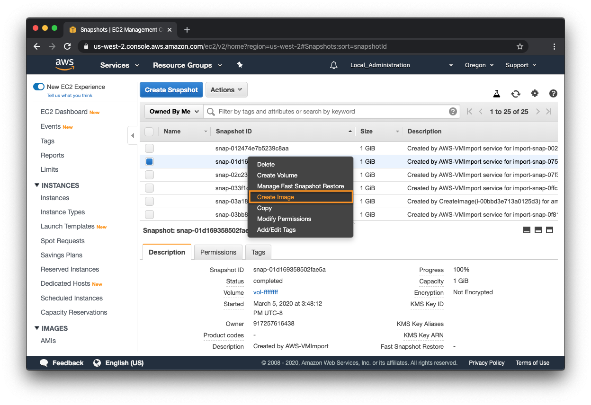Uncheck the selected snap-01d16 row checkbox
The image size is (591, 405).
coord(149,161)
